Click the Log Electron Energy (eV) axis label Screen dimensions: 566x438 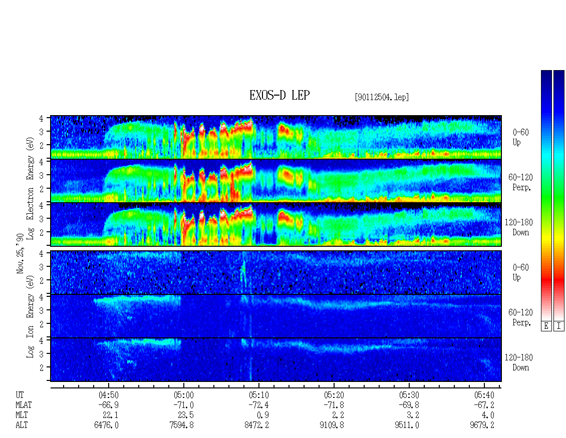(31, 188)
